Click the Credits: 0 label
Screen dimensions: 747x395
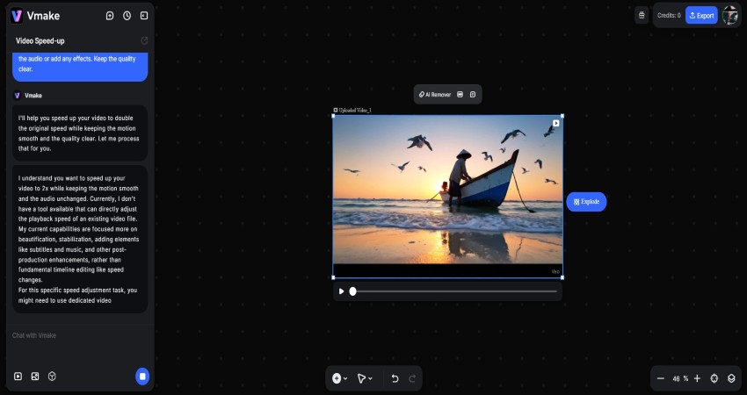tap(669, 15)
